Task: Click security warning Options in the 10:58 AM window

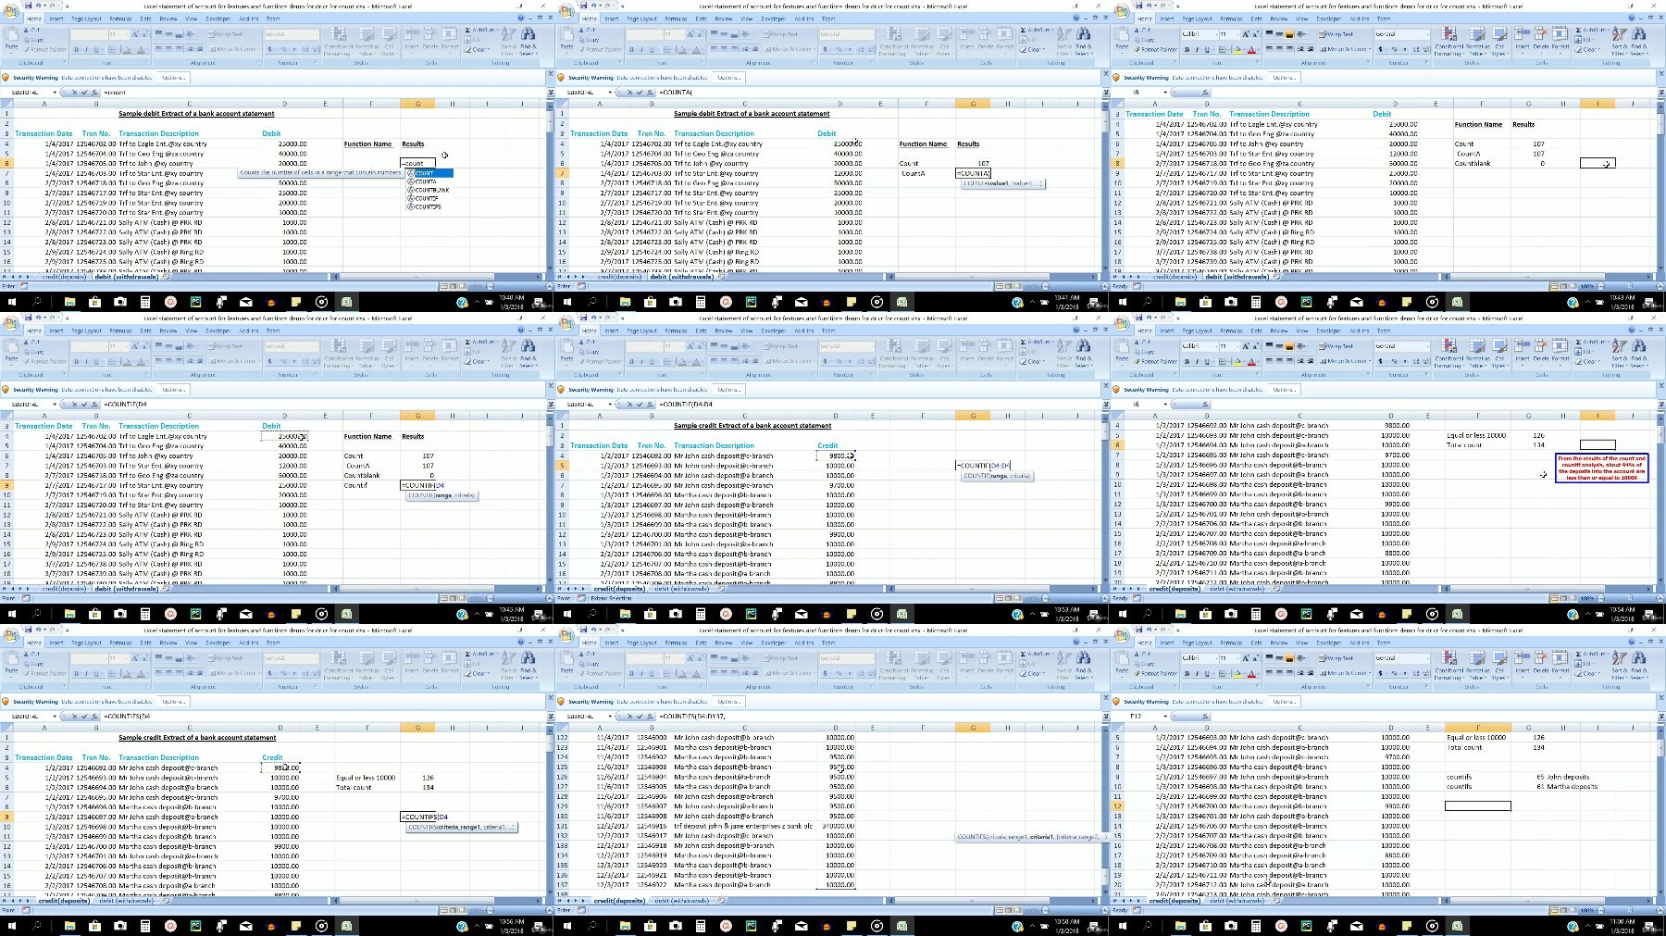Action: (728, 702)
